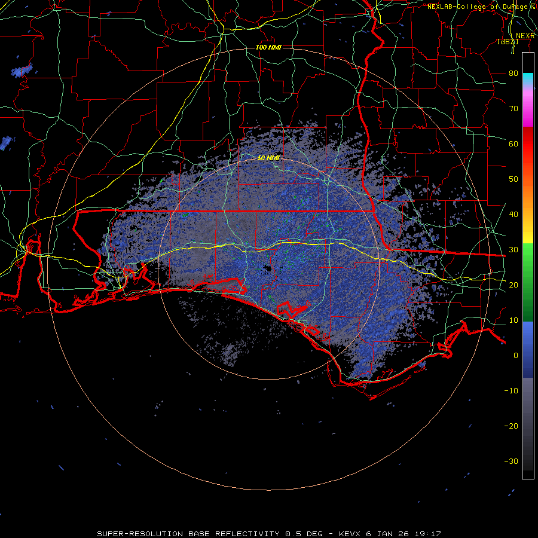
Task: Click the cyan top segment of the color bar
Action: [x=528, y=78]
